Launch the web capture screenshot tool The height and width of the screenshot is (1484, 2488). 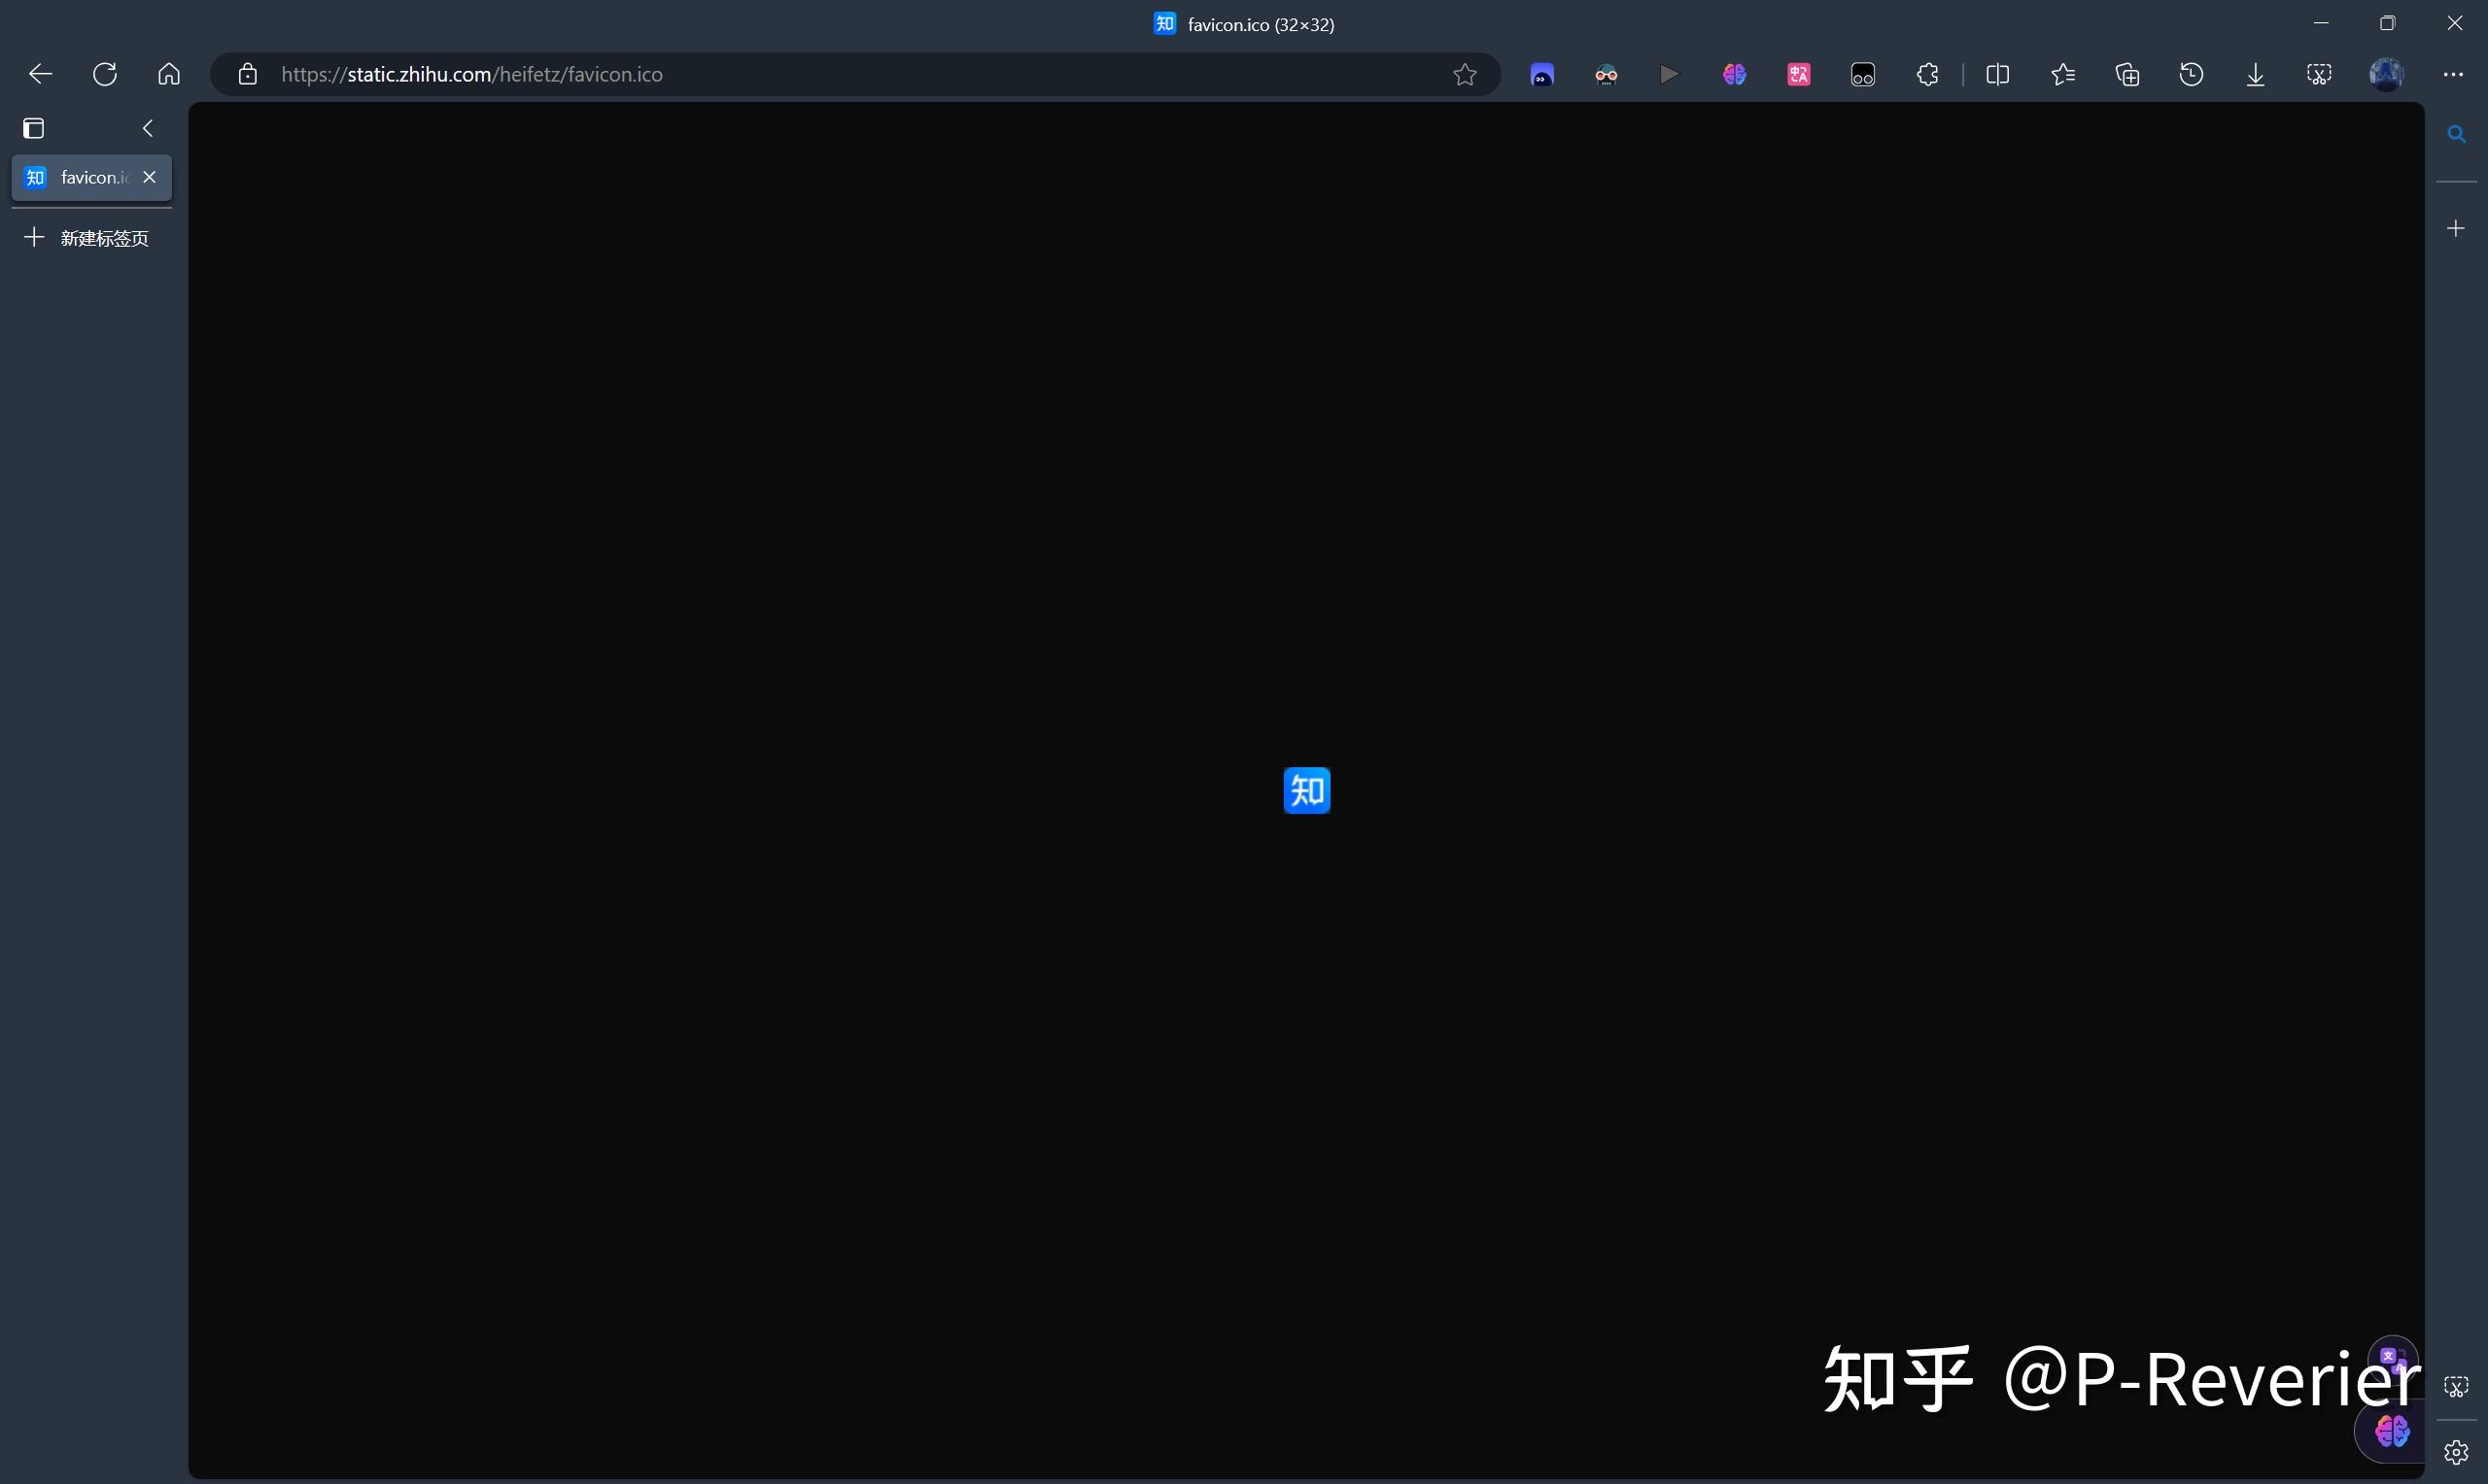pyautogui.click(x=2319, y=74)
